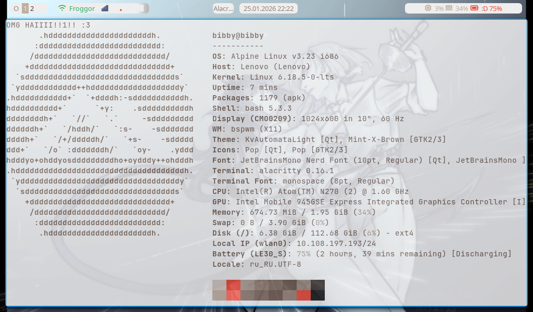Click the Packages: 1179 (apk) line
This screenshot has height=312, width=533.
click(259, 98)
